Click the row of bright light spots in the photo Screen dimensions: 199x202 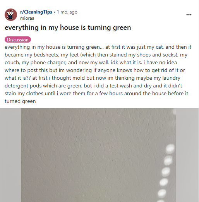[x=166, y=173]
